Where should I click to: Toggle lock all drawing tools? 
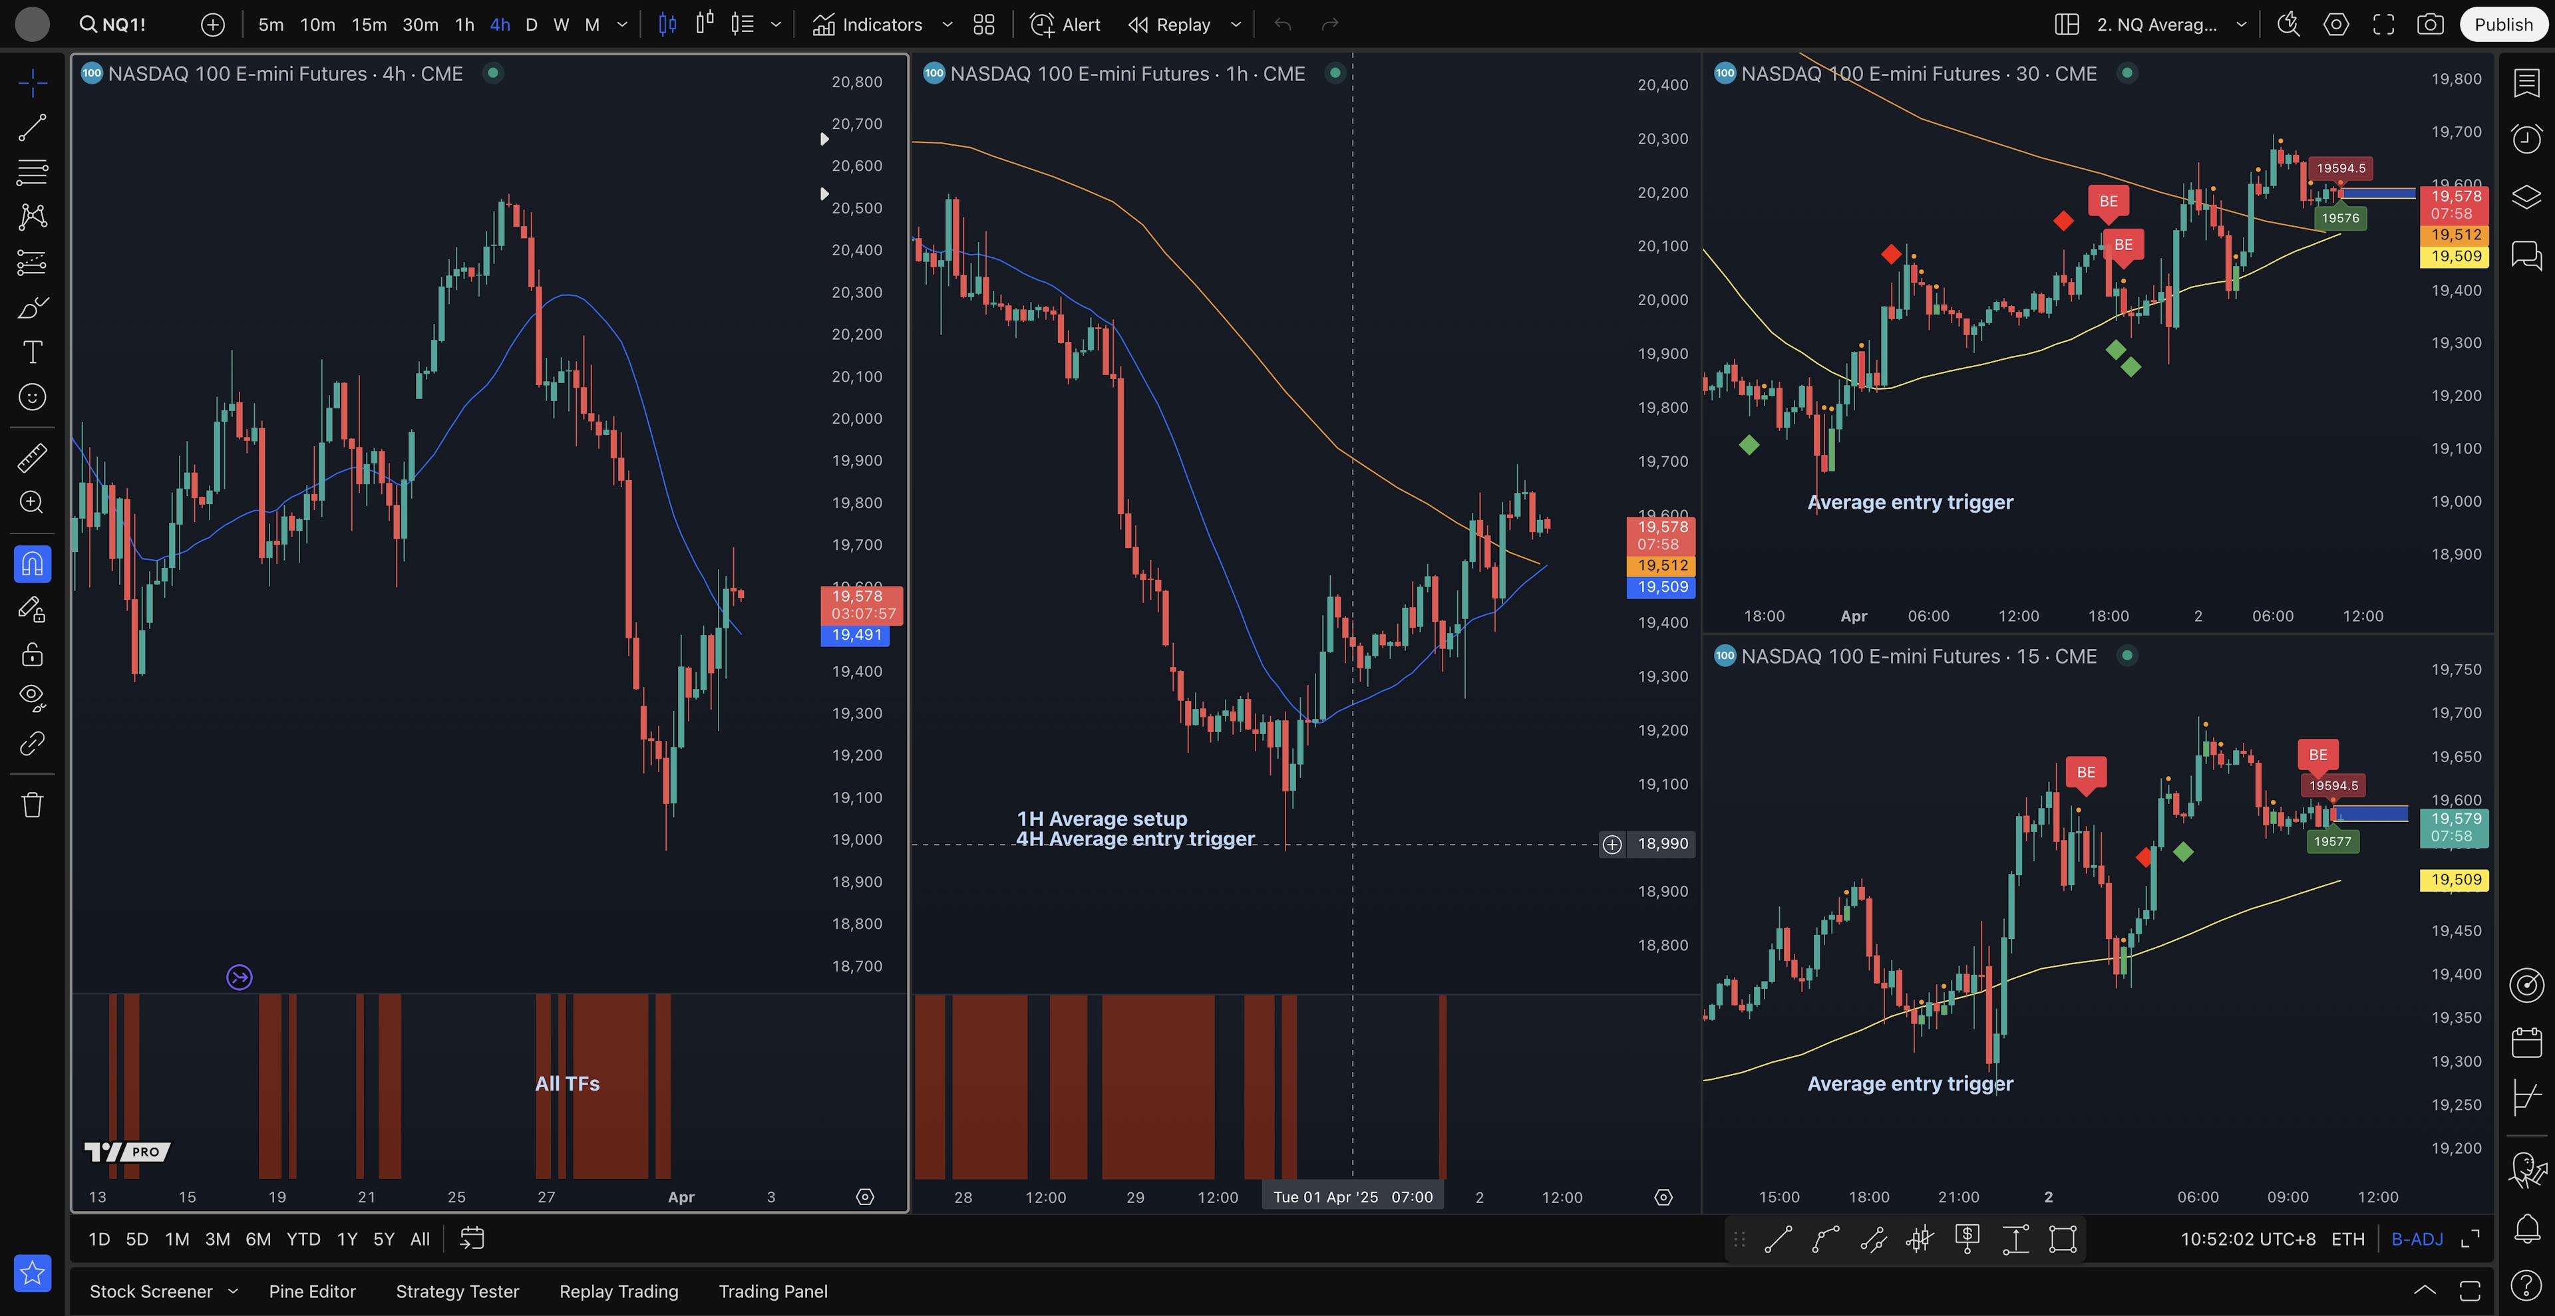pos(32,654)
